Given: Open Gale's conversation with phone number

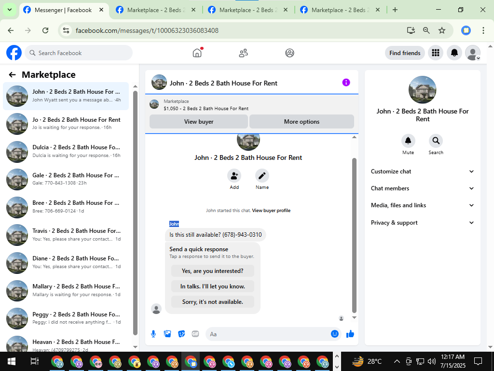Looking at the screenshot, I should tap(66, 179).
